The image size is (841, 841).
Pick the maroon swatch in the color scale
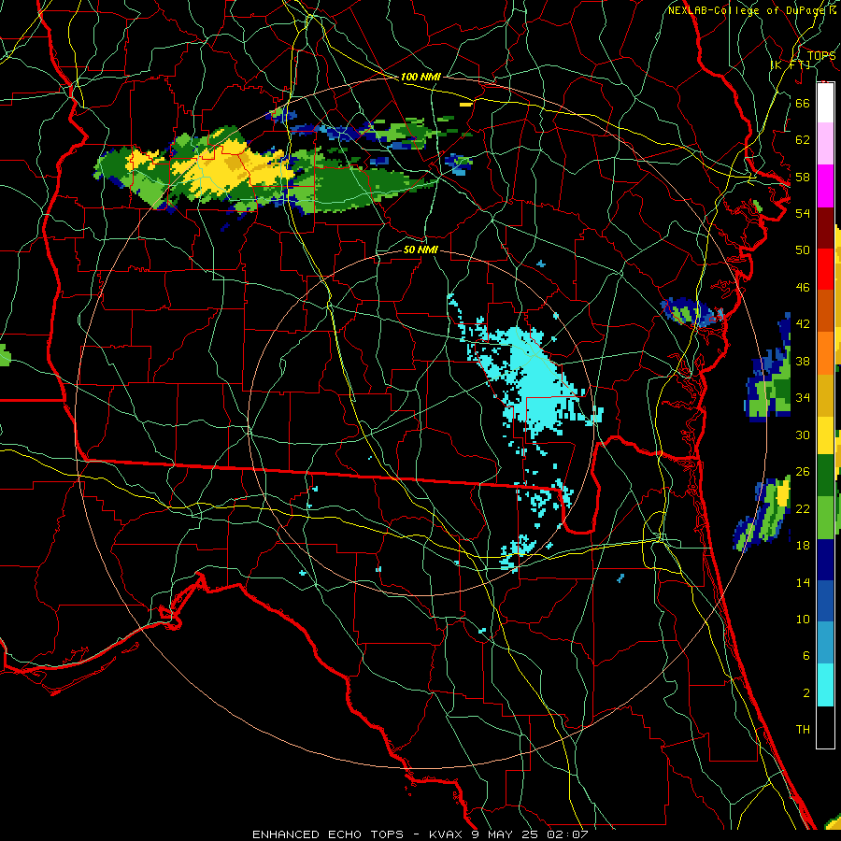[825, 228]
